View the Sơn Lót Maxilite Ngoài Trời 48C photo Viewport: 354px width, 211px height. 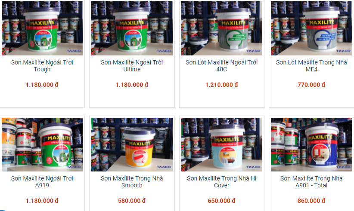click(x=222, y=28)
